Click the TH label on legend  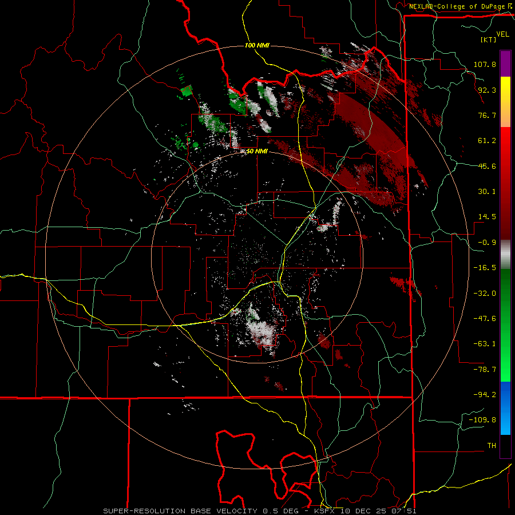coord(492,446)
